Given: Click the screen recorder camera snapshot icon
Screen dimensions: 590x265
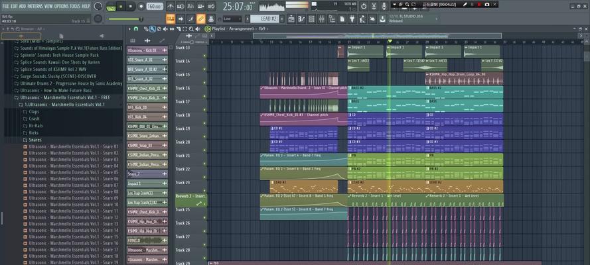Looking at the screenshot, I should pyautogui.click(x=487, y=4).
